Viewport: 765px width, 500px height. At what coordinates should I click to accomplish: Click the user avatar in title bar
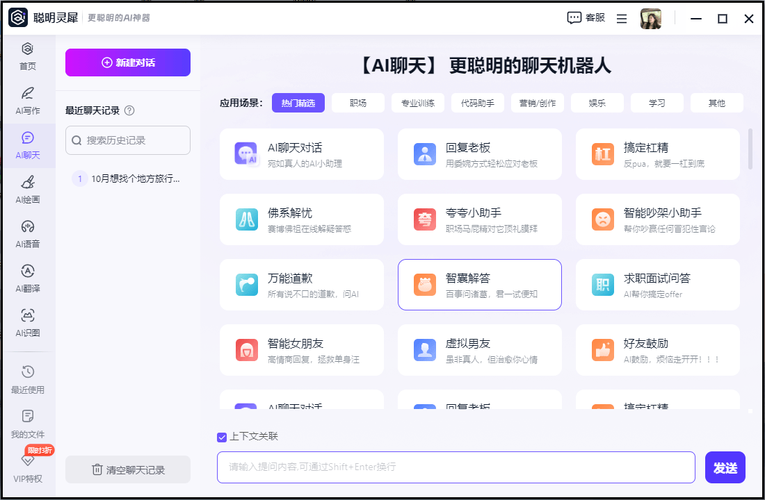[650, 19]
